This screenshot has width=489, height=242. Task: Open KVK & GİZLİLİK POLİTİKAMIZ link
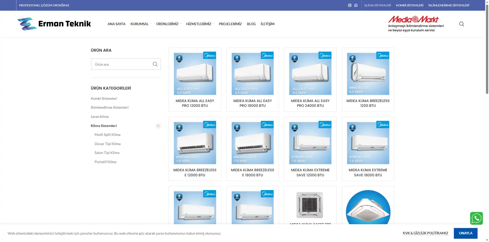(x=425, y=233)
